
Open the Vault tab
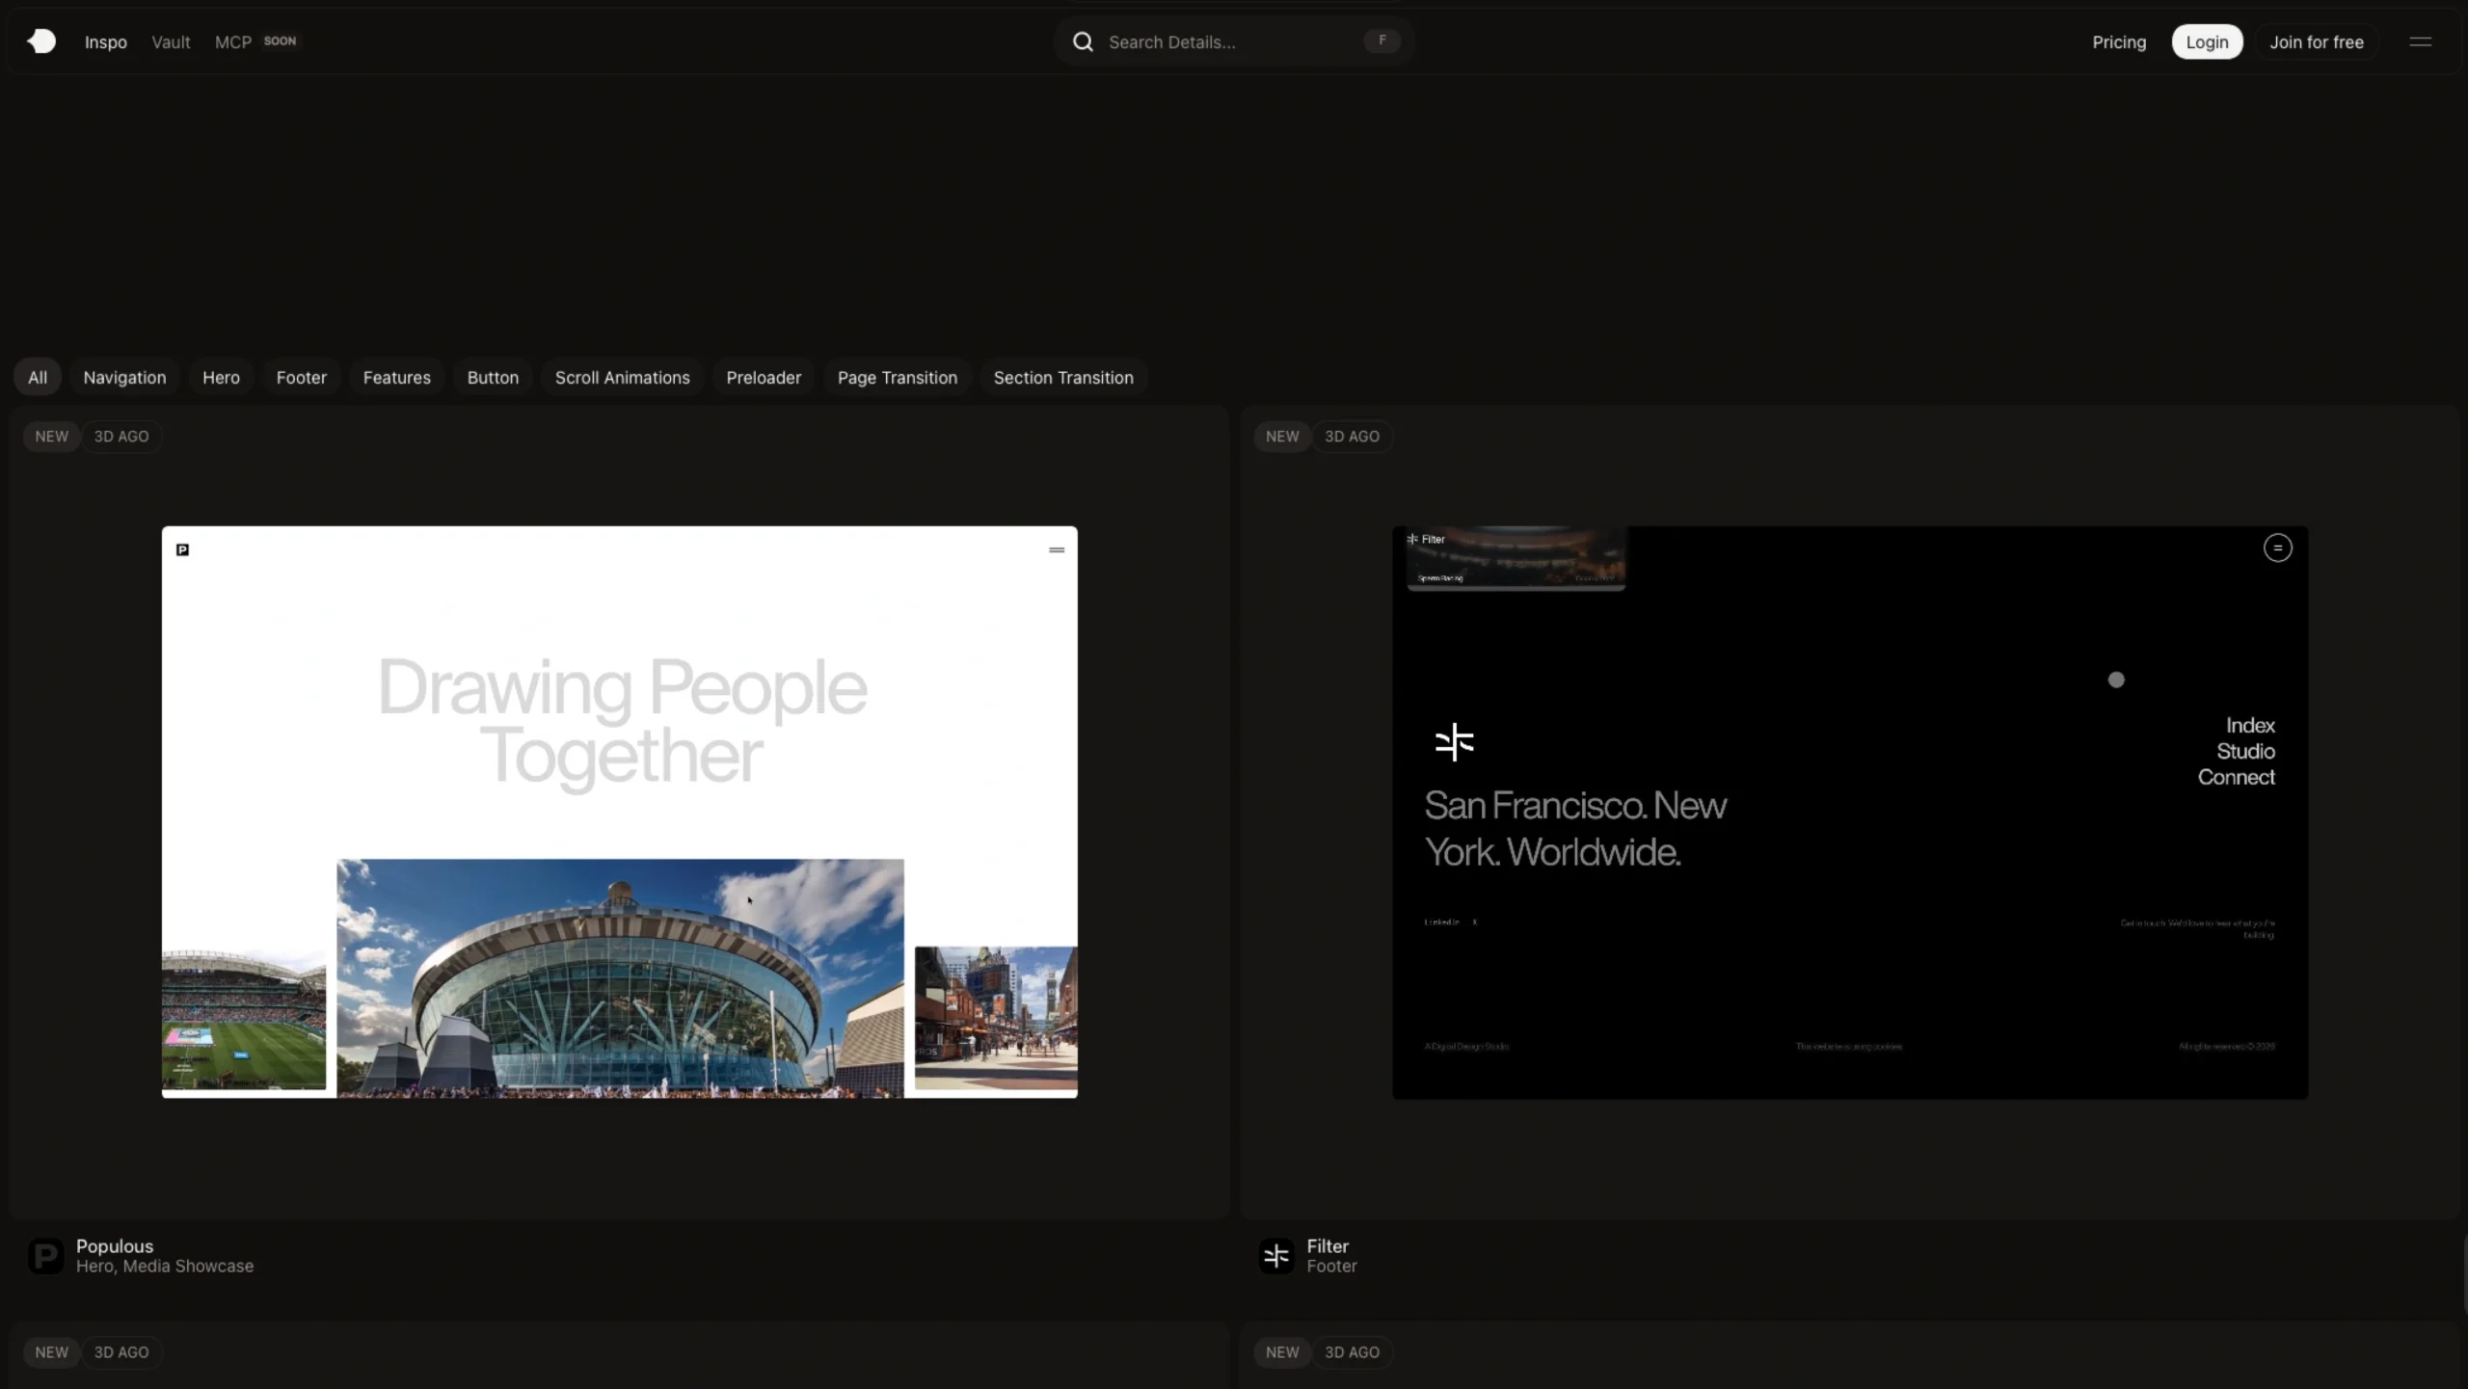(x=171, y=42)
